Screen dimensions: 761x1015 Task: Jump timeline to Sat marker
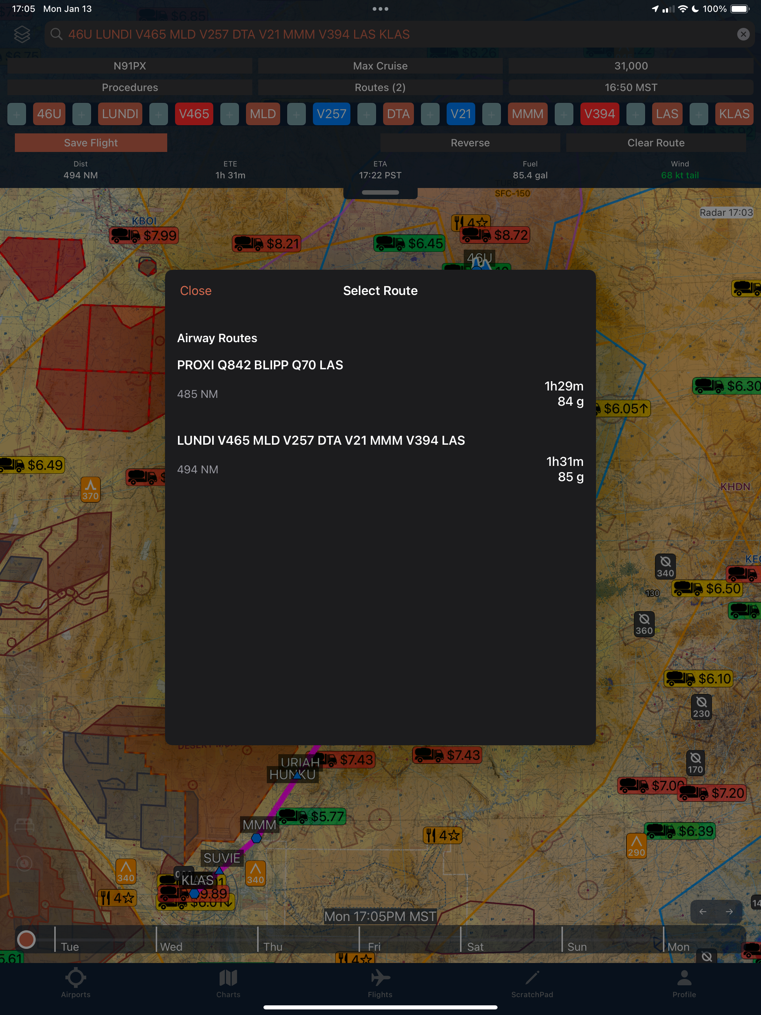pos(476,947)
